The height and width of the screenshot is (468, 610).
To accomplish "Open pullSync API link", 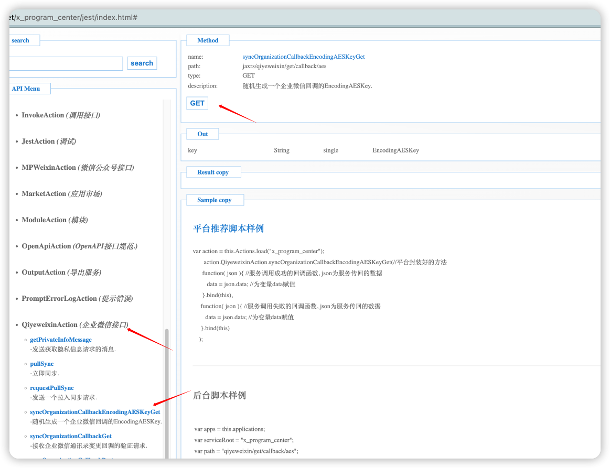I will coord(41,364).
